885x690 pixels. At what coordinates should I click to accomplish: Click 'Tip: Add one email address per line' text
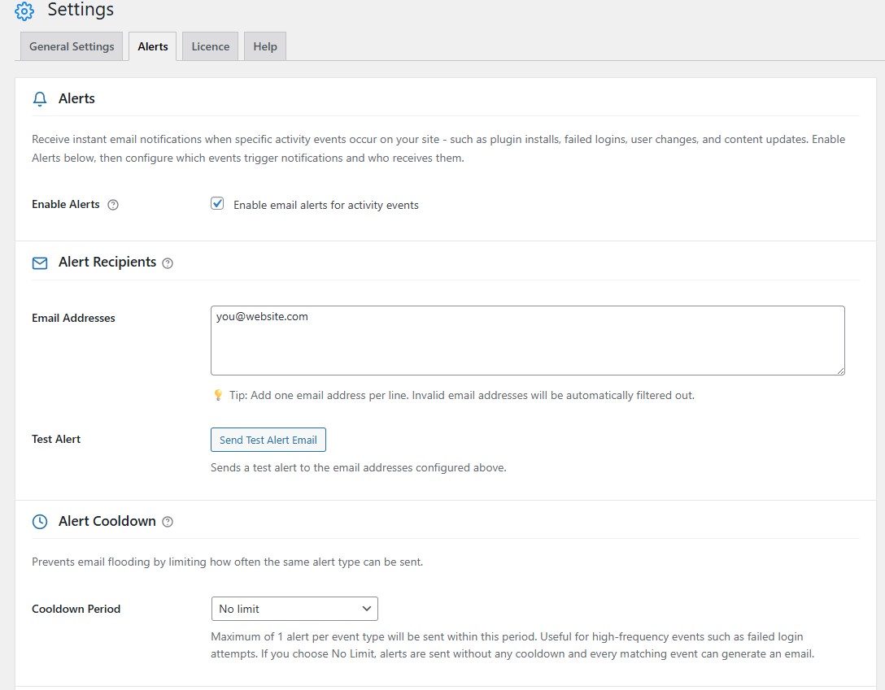(462, 395)
